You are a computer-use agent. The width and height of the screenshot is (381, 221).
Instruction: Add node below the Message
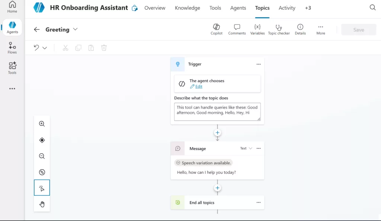coord(217,188)
